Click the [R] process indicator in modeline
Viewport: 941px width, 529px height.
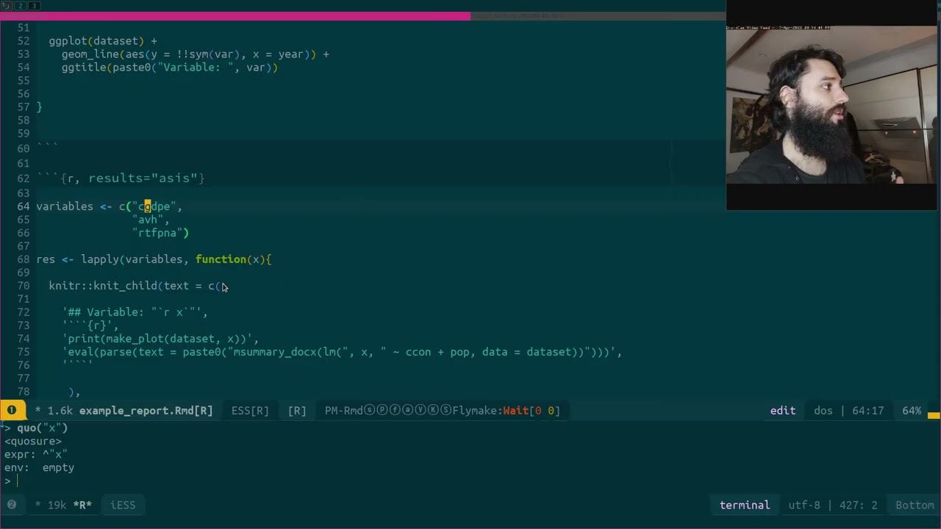[297, 411]
